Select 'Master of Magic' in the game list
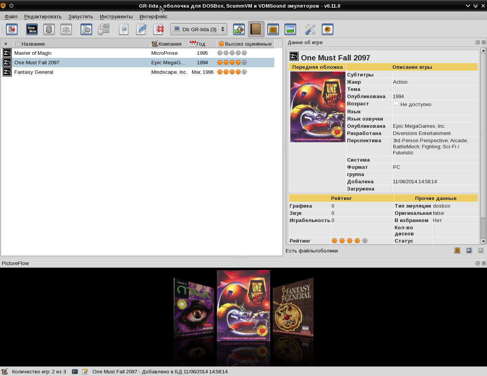Image resolution: width=487 pixels, height=376 pixels. [33, 53]
